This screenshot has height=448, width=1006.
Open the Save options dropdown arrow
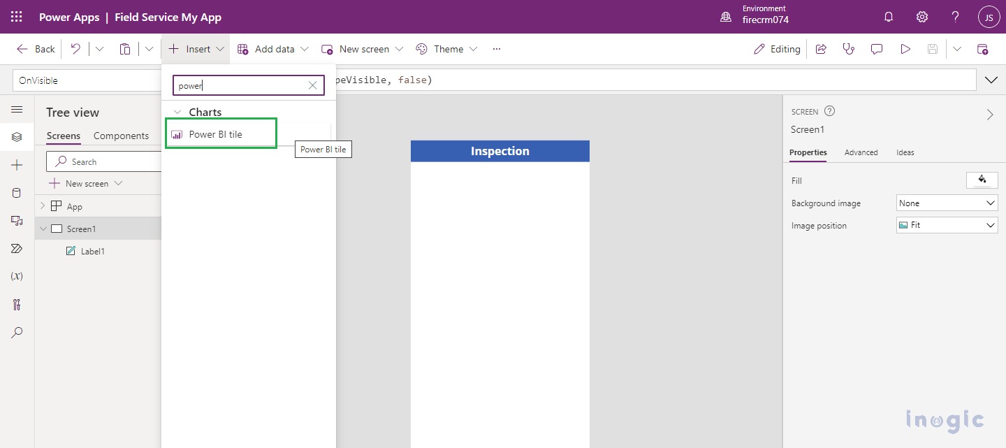click(x=956, y=49)
